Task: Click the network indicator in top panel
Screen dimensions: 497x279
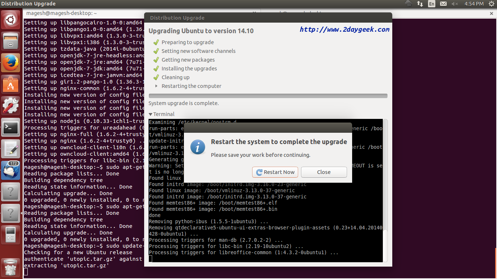Action: pyautogui.click(x=420, y=4)
